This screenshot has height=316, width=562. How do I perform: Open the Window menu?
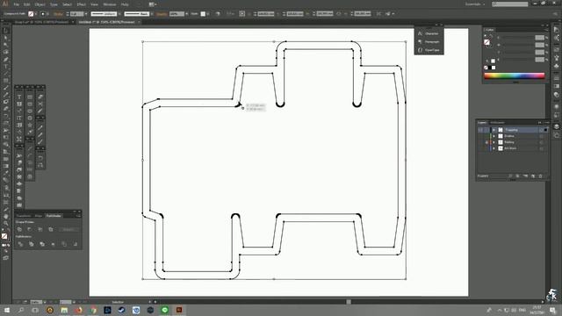(x=110, y=4)
